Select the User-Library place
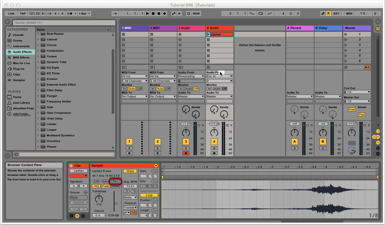 pyautogui.click(x=21, y=103)
